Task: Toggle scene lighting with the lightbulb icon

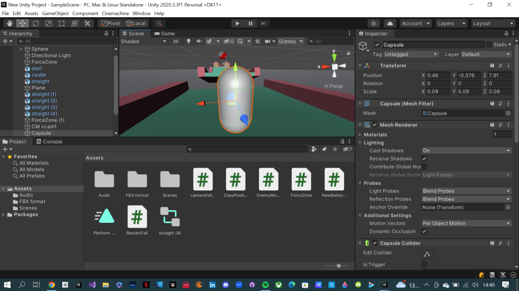Action: click(x=189, y=41)
